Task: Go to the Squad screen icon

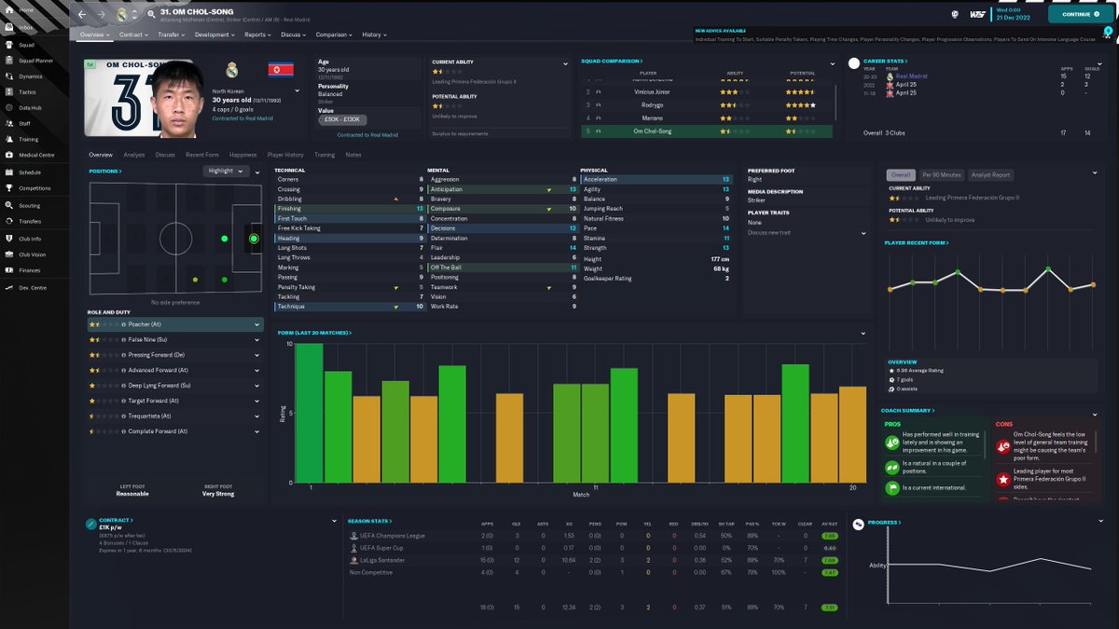Action: coord(8,44)
